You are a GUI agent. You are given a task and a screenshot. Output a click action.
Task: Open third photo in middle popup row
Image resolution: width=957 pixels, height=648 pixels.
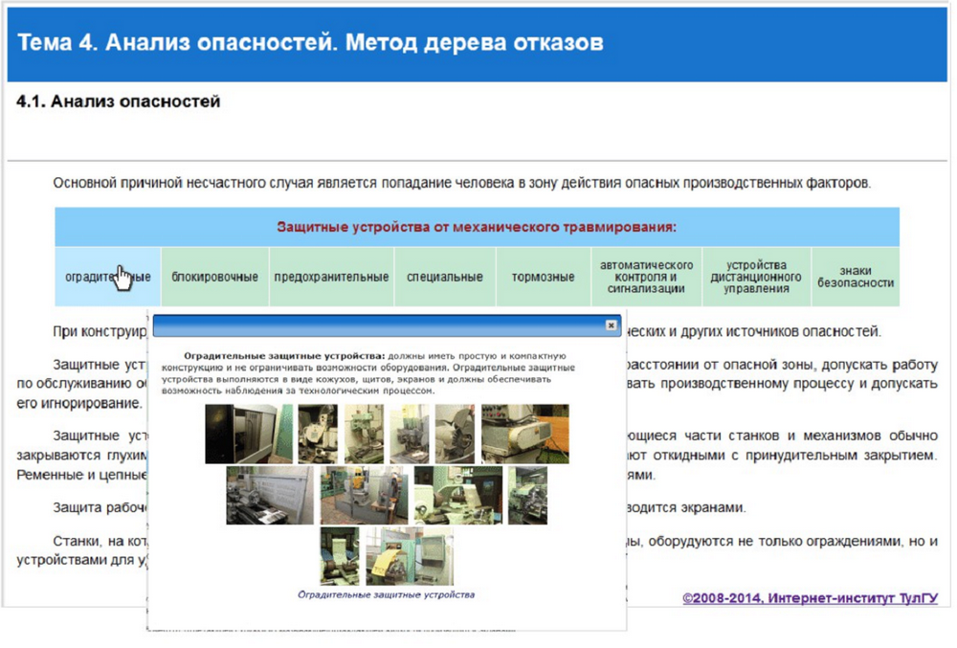click(458, 496)
